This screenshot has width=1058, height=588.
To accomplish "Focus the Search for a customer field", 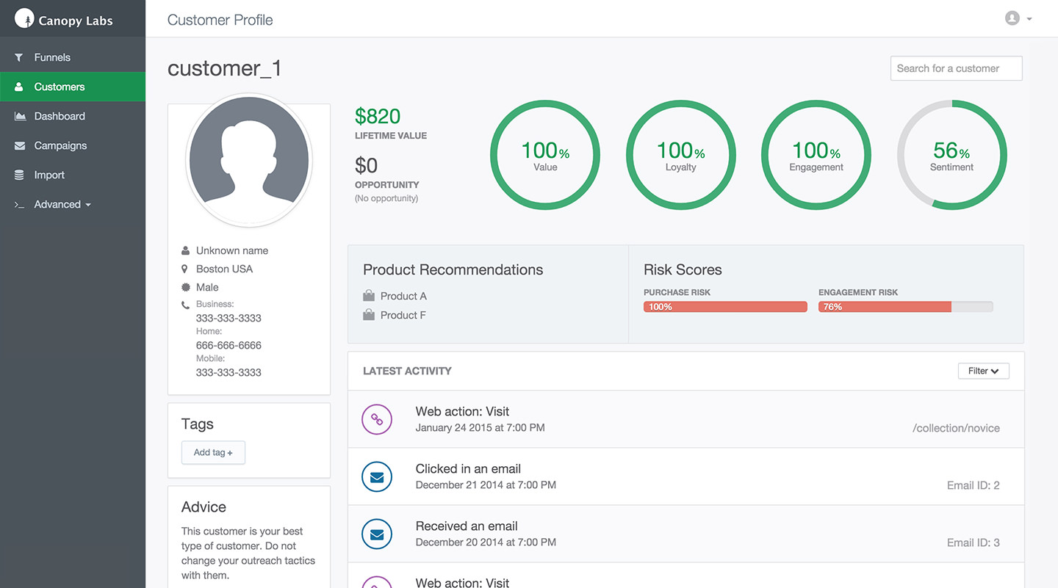I will 956,68.
